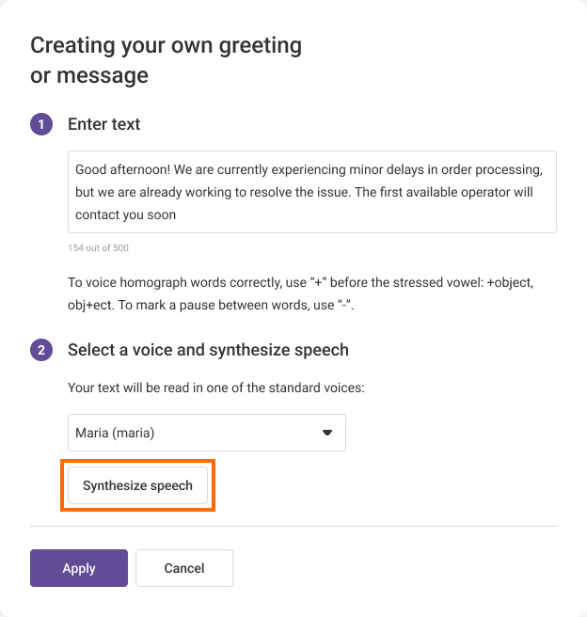The image size is (587, 617).
Task: Cancel creating the greeting
Action: (x=184, y=568)
